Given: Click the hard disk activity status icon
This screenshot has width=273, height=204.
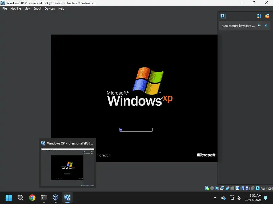Looking at the screenshot, I should point(207,188).
